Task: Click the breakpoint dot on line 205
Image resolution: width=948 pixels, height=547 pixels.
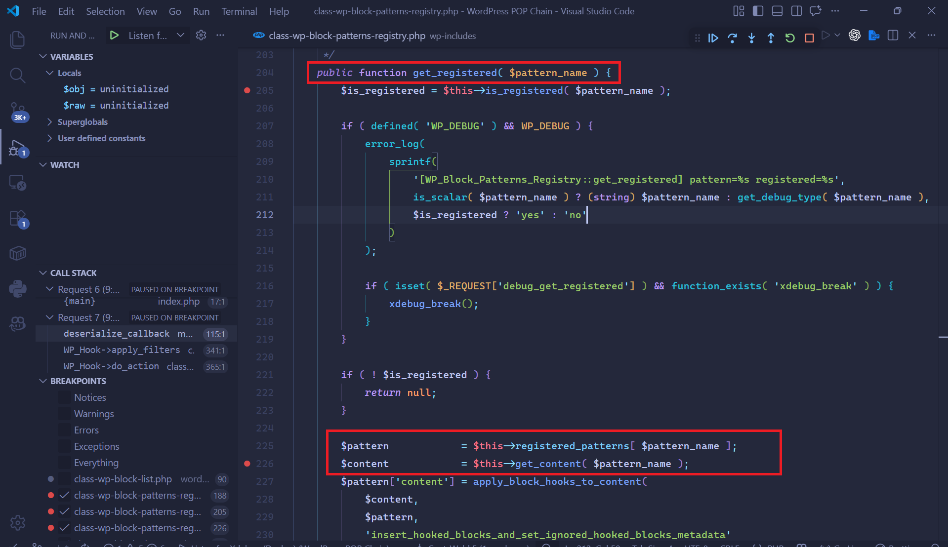Action: pos(247,90)
